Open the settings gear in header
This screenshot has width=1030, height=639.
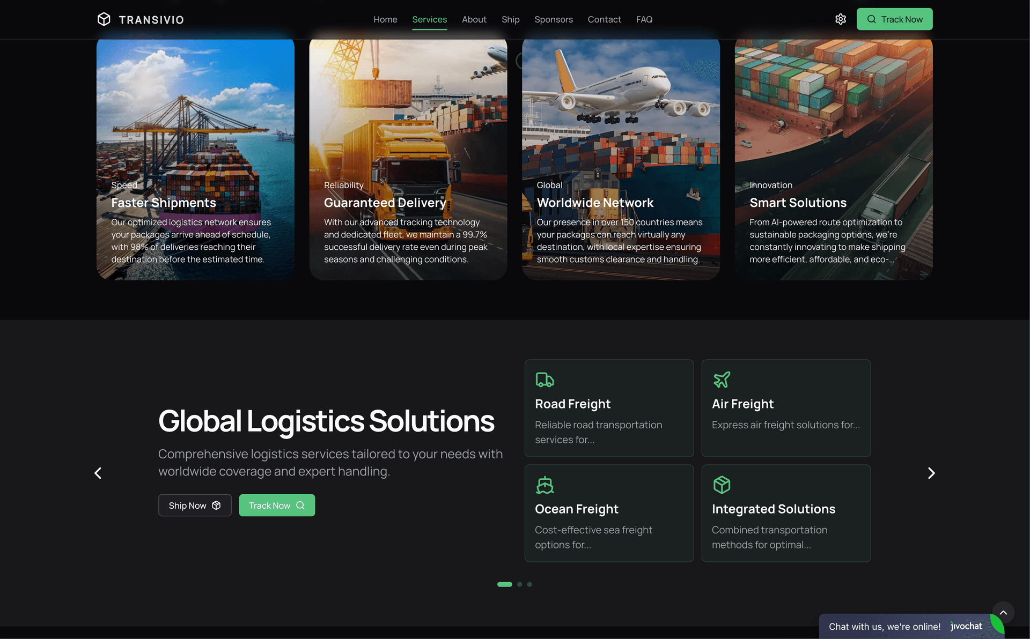coord(840,19)
